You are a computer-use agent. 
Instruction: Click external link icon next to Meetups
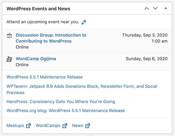[x=28, y=126]
